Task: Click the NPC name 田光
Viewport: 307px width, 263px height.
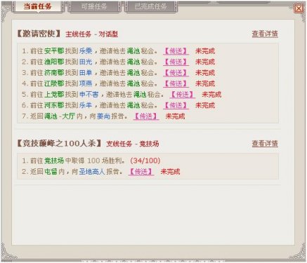Action: point(86,62)
